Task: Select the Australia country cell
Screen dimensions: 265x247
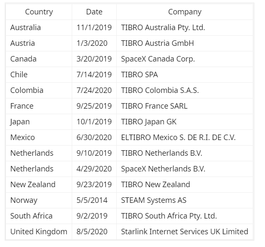Action: [x=25, y=28]
